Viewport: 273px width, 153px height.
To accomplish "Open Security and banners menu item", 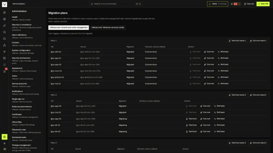I will click(x=27, y=60).
